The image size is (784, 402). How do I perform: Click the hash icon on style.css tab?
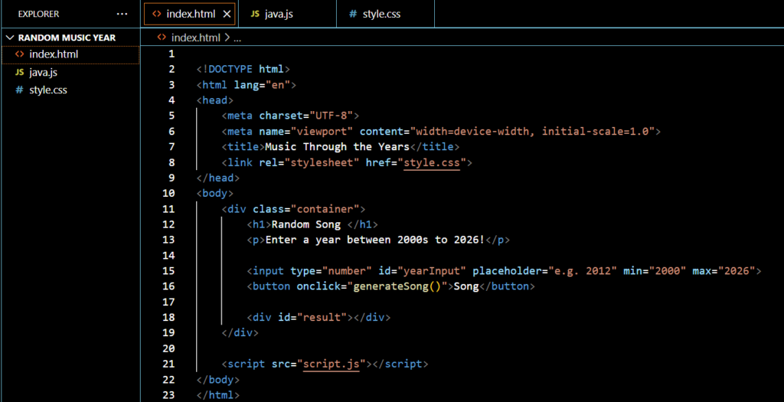352,14
